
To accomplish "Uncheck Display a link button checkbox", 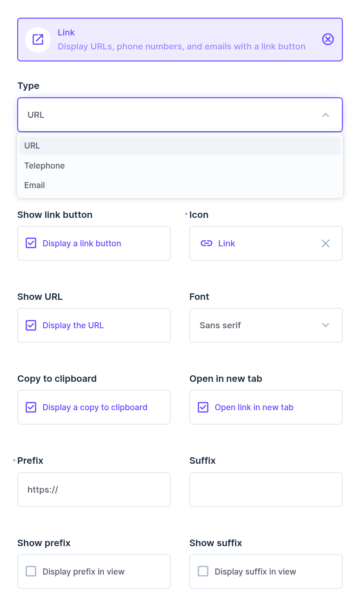I will (31, 243).
